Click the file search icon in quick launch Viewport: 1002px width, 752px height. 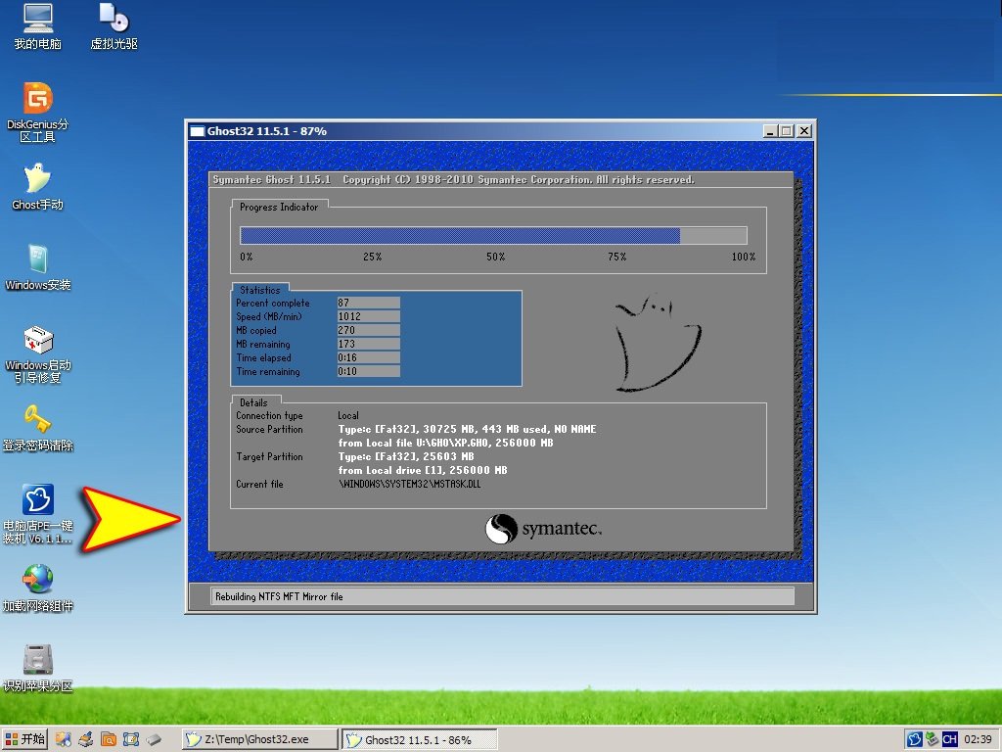[x=108, y=739]
